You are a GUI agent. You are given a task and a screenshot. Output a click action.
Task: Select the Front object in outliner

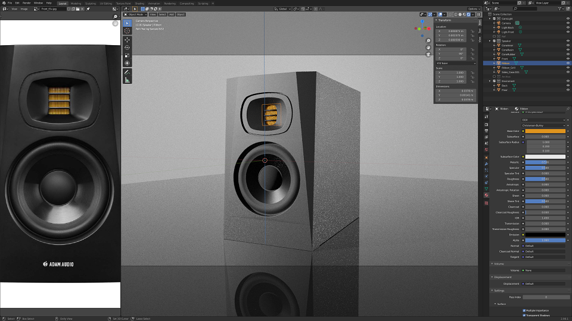(505, 59)
